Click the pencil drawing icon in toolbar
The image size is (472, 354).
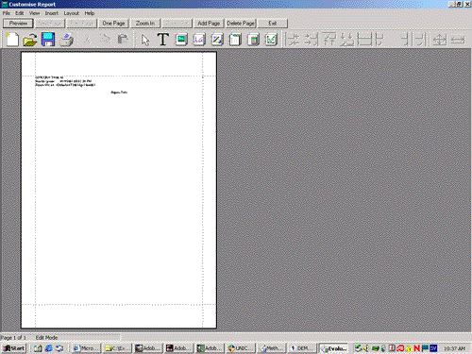click(217, 40)
